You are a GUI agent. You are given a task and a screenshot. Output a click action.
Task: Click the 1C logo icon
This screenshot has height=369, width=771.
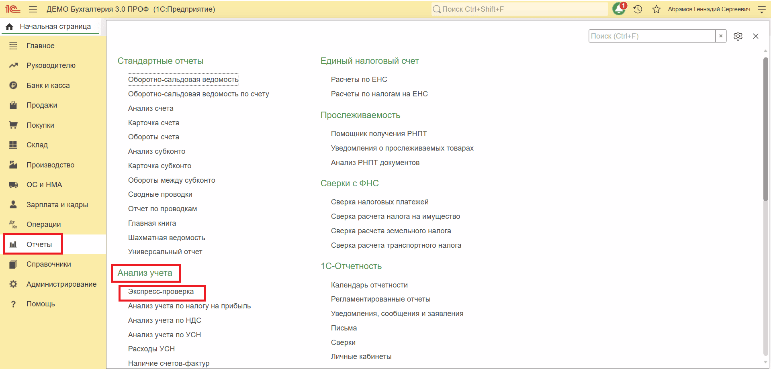coord(13,9)
